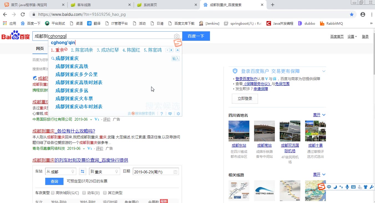375x203 pixels.
Task: Click the swap stations arrows icon
Action: coord(82,172)
